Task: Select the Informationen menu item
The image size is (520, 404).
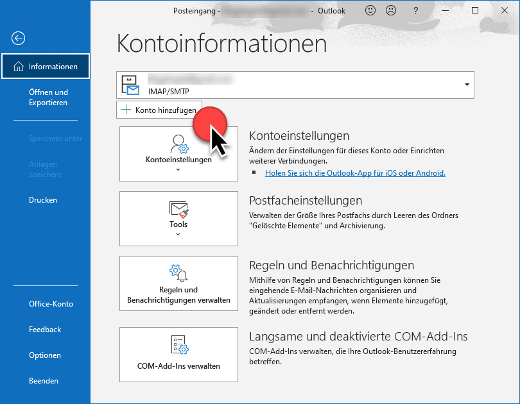Action: coord(46,66)
